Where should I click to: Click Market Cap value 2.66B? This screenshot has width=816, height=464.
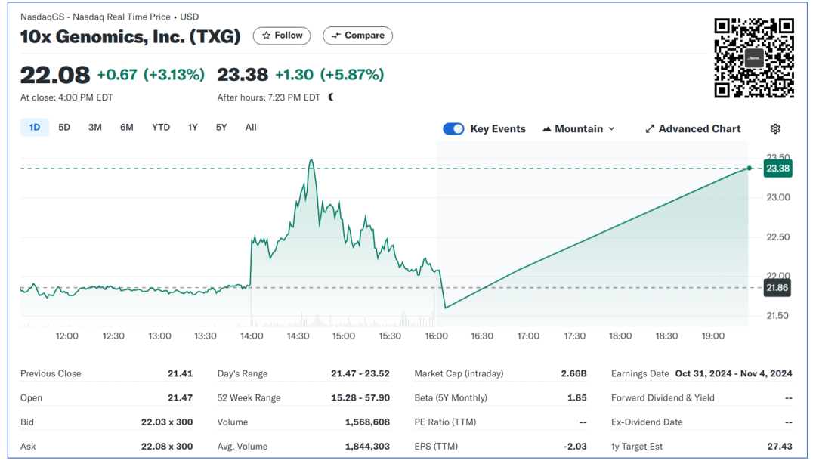pos(574,373)
